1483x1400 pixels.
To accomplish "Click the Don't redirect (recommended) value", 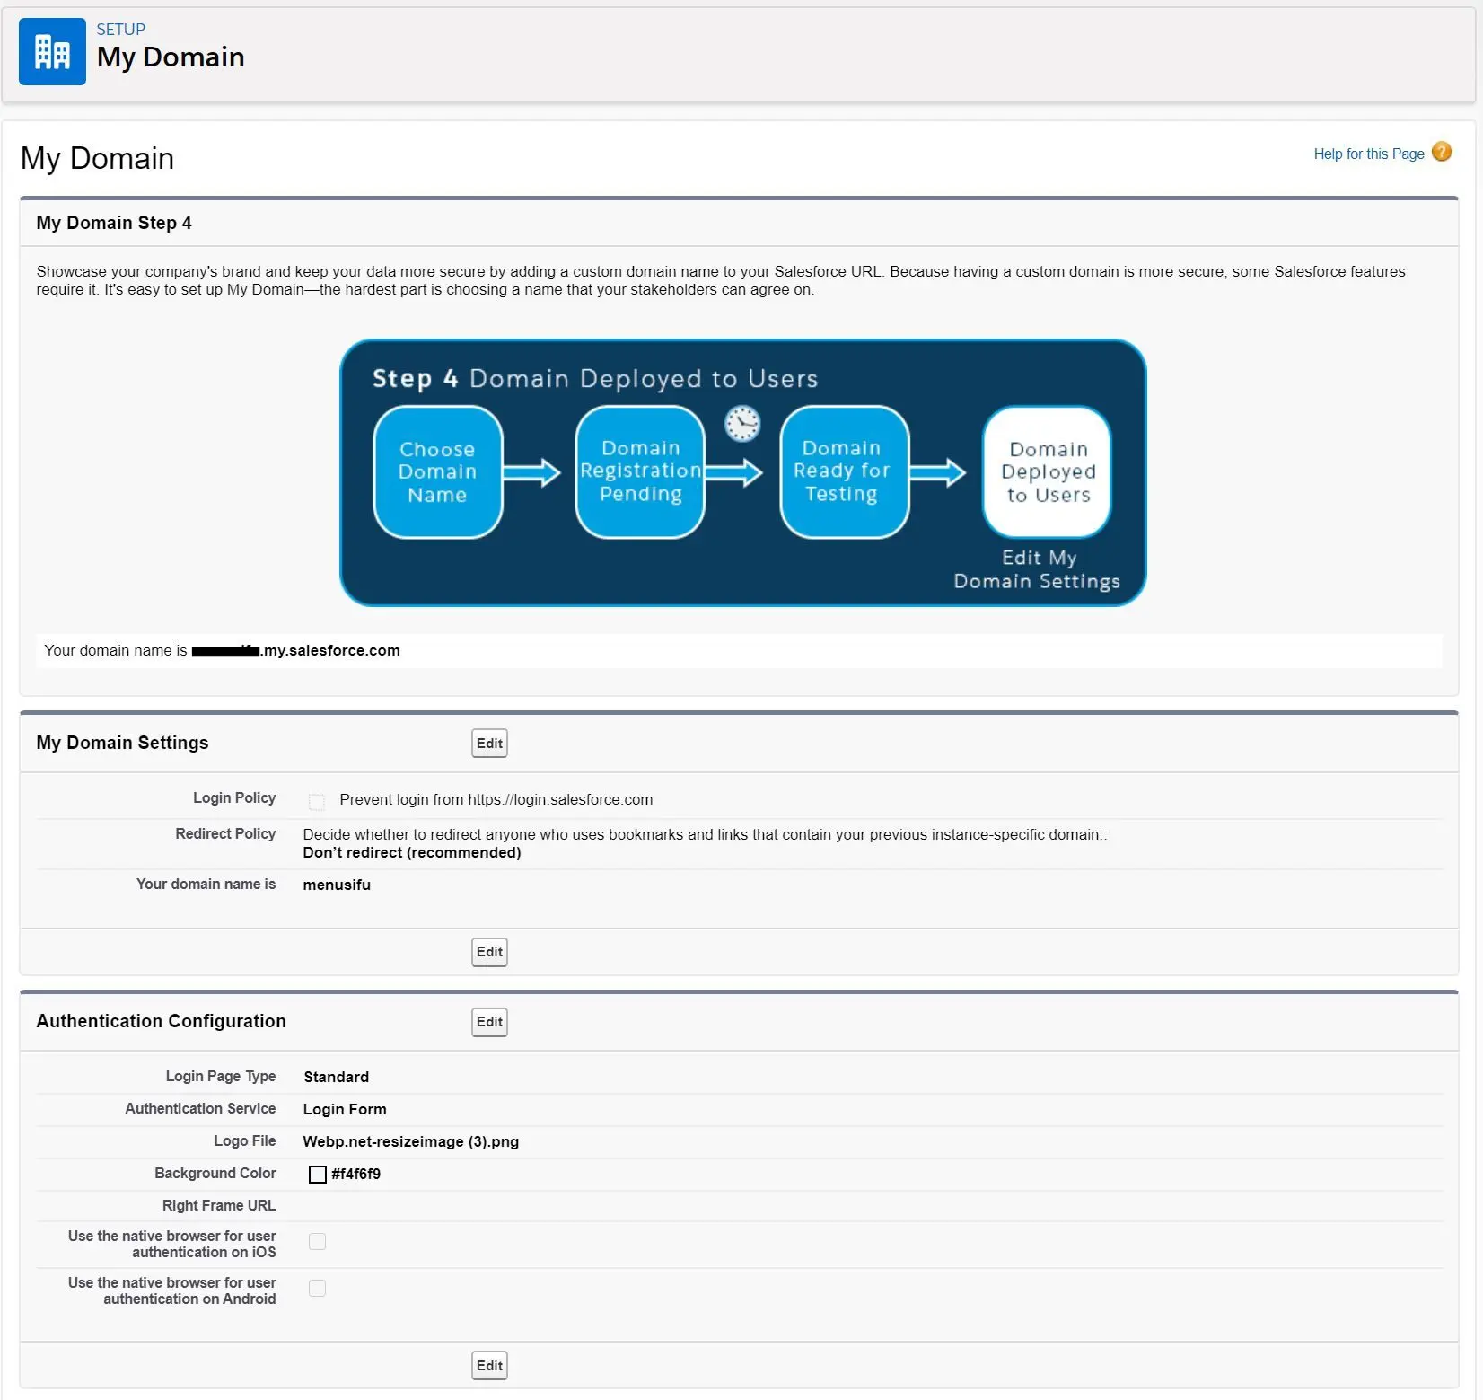I will pos(412,852).
